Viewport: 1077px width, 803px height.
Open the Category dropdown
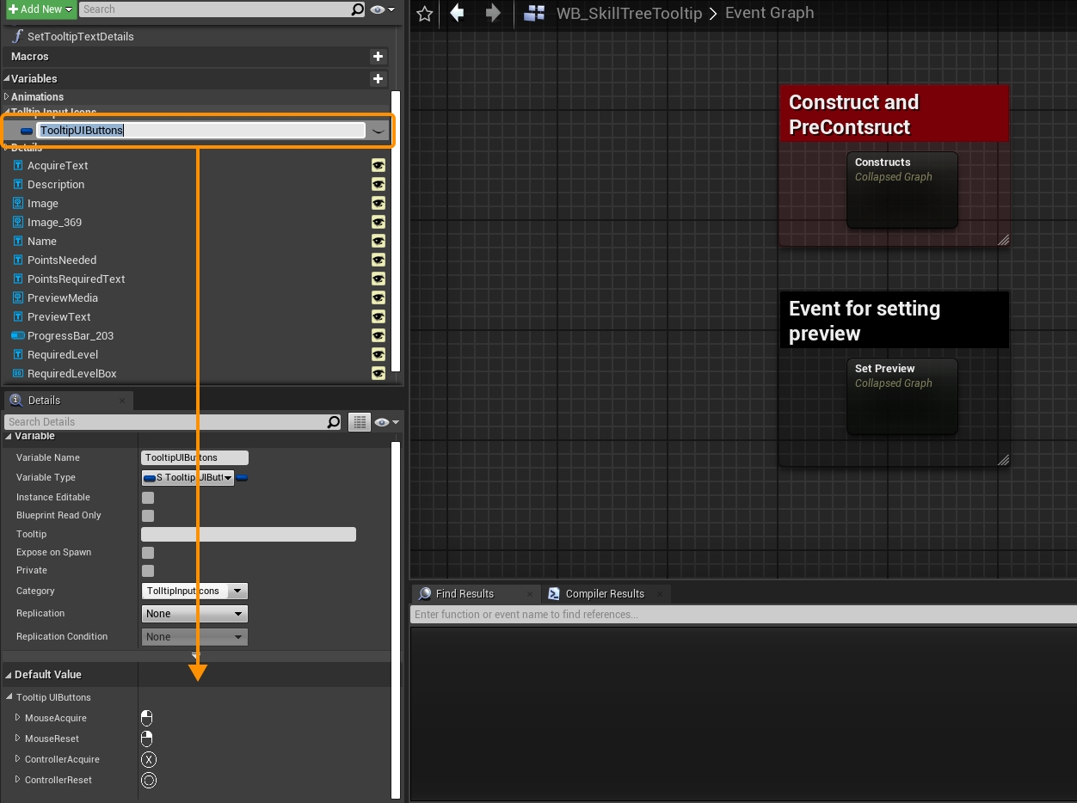point(238,591)
